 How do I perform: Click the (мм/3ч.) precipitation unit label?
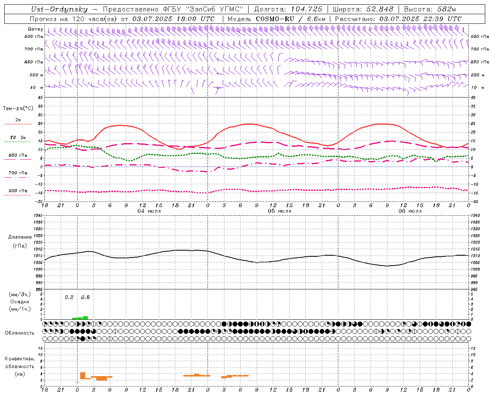click(x=20, y=294)
